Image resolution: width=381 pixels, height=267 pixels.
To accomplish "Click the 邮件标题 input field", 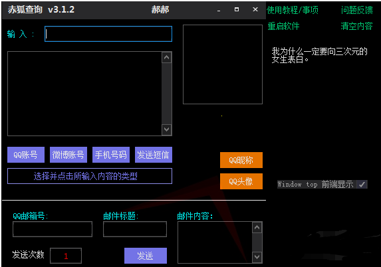I will pos(135,229).
